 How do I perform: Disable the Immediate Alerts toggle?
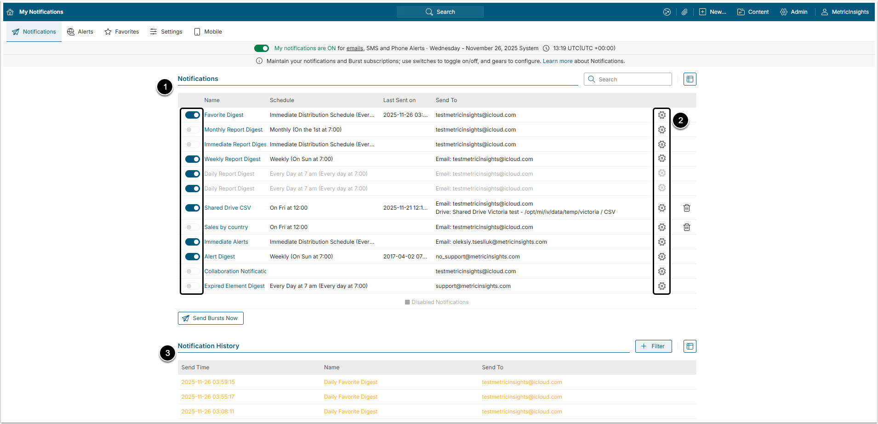tap(192, 242)
